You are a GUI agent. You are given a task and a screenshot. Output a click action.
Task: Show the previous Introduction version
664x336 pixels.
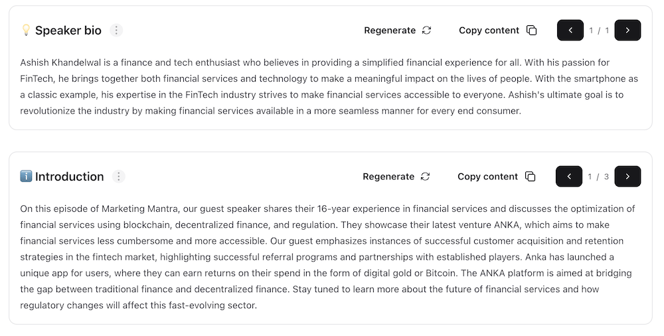[569, 177]
